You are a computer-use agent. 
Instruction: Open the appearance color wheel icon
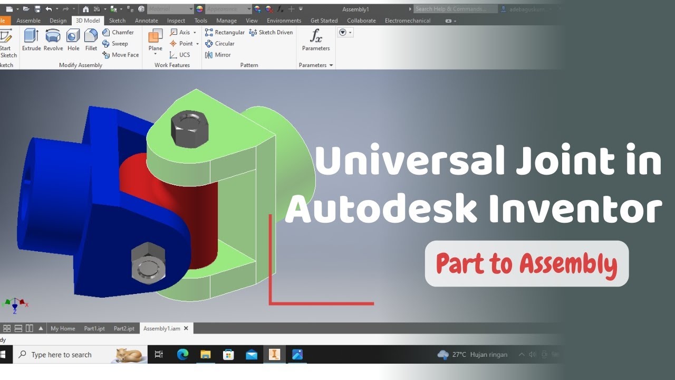[199, 9]
